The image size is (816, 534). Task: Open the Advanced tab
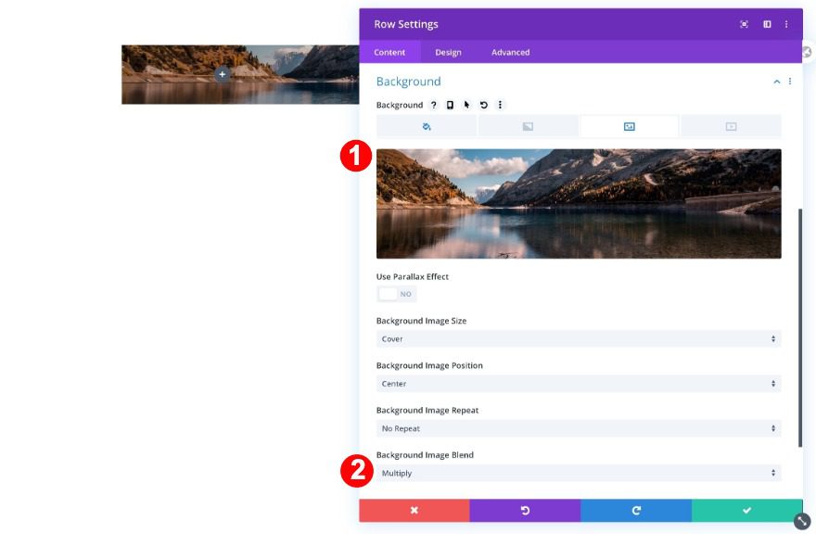click(510, 52)
